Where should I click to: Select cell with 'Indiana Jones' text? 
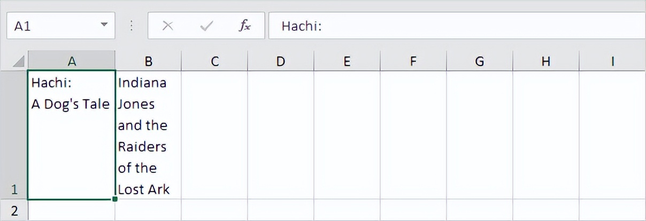pos(148,136)
